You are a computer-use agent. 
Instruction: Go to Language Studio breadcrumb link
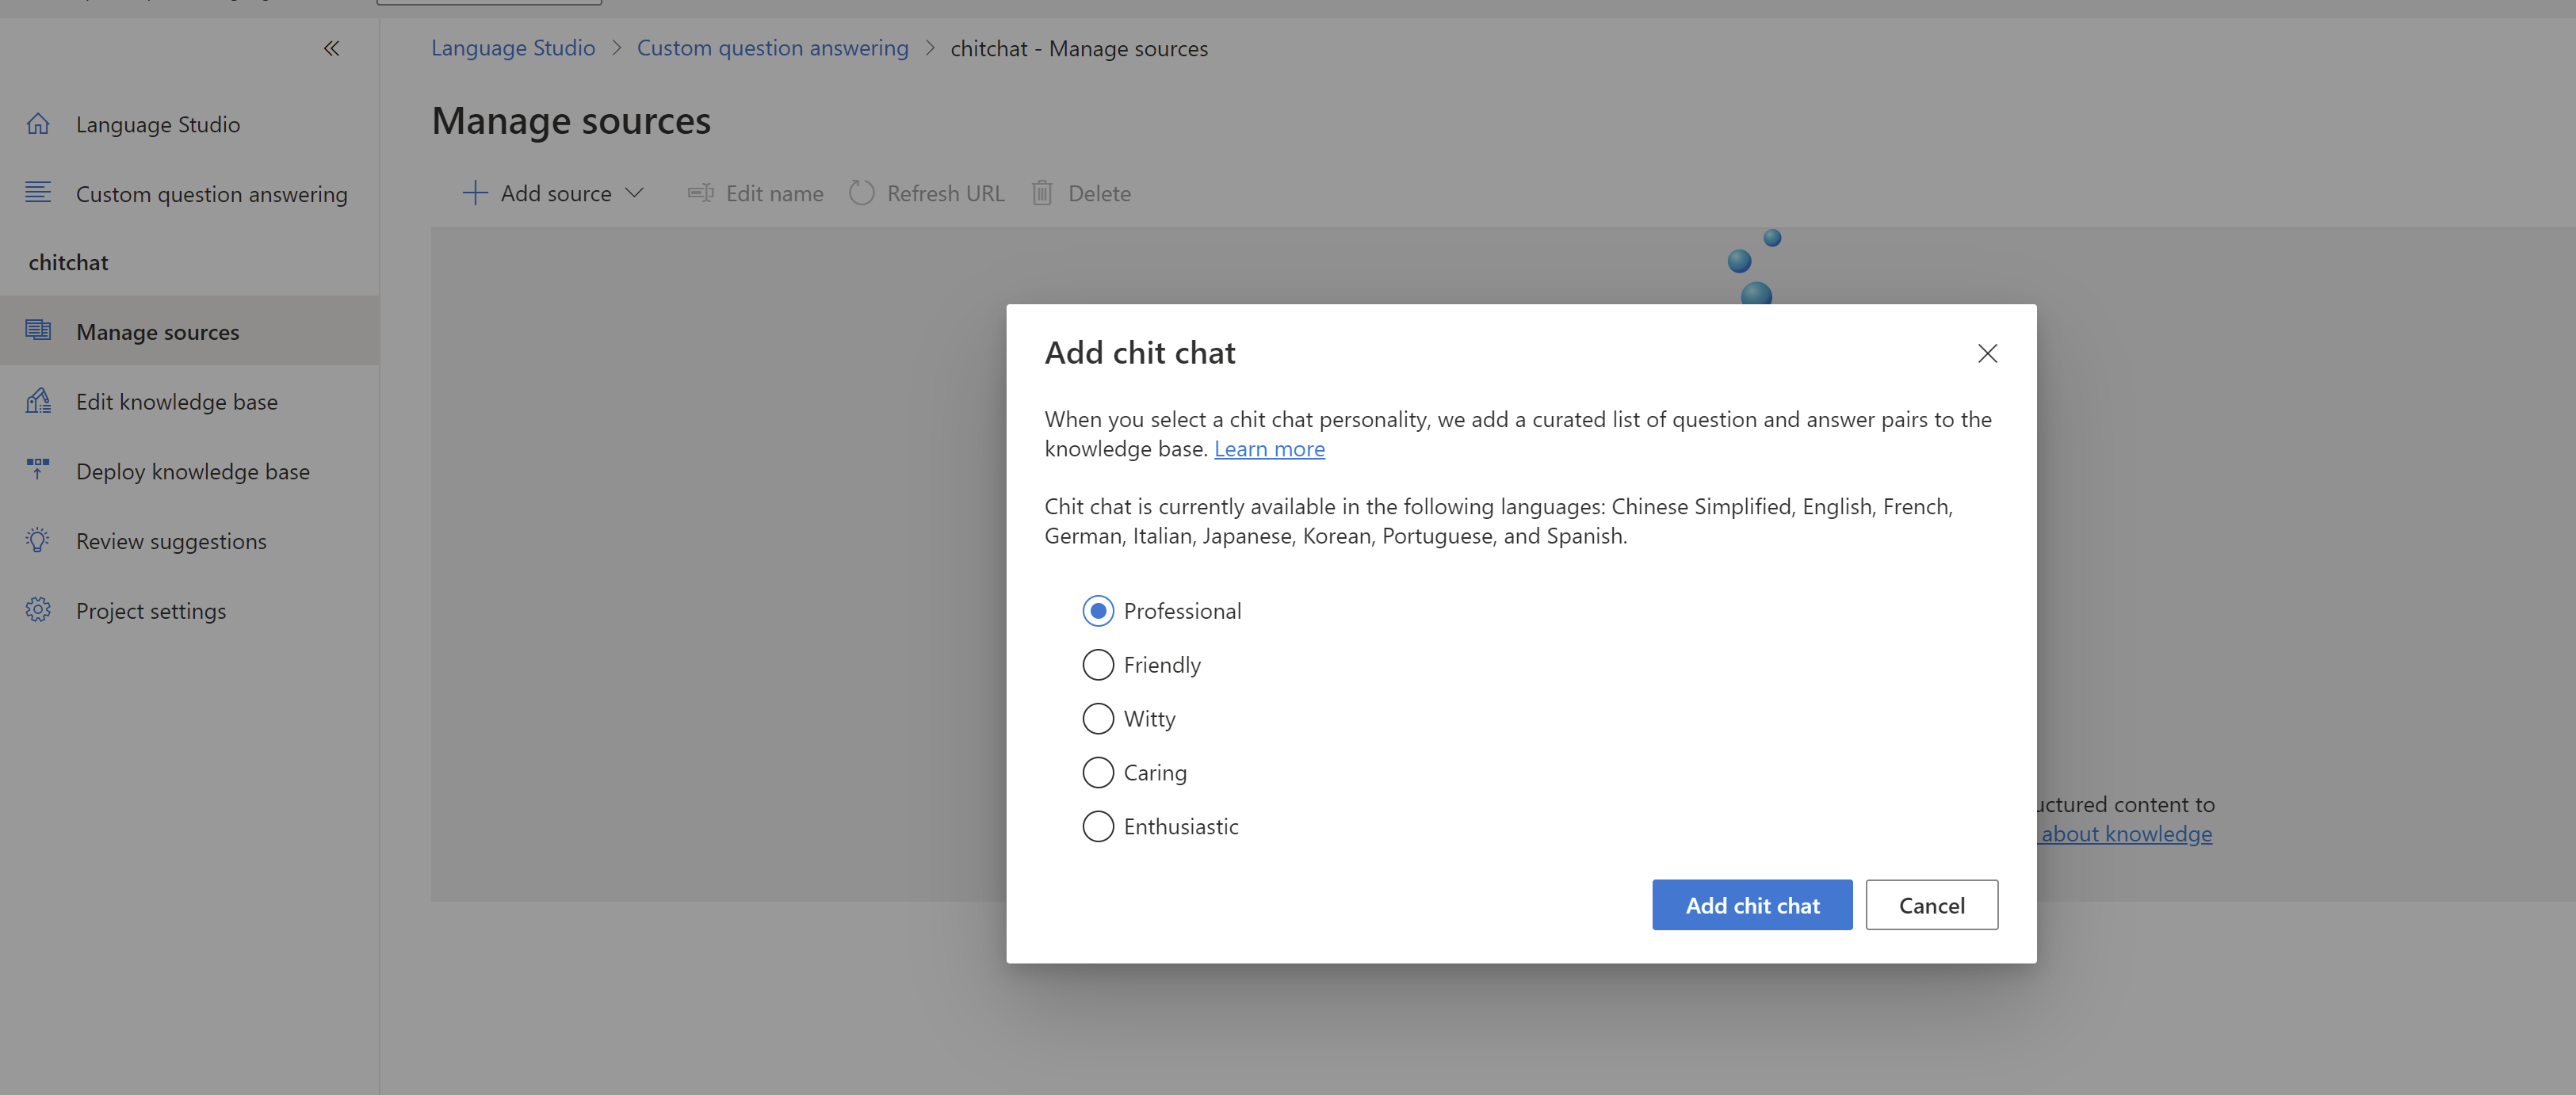coord(513,48)
